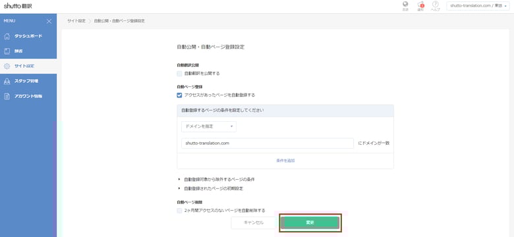This screenshot has width=514, height=237.
Task: Open the ドメインを指定 dropdown
Action: [x=209, y=126]
